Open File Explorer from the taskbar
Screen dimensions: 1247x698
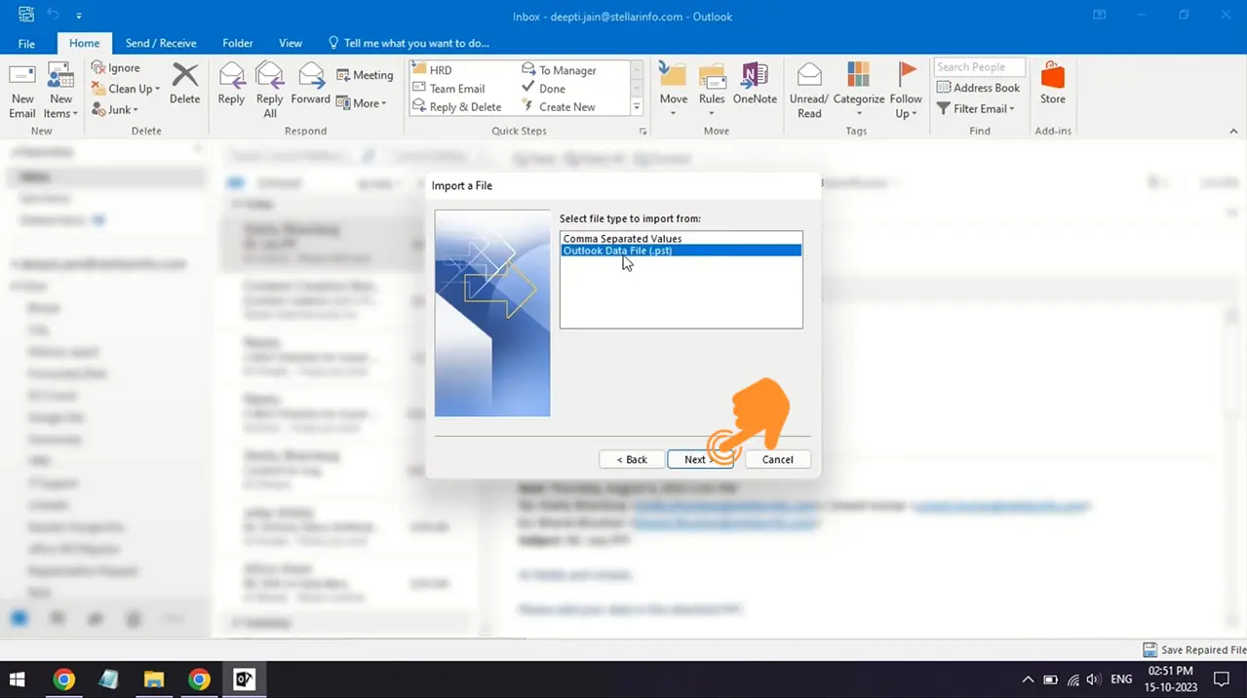[154, 679]
